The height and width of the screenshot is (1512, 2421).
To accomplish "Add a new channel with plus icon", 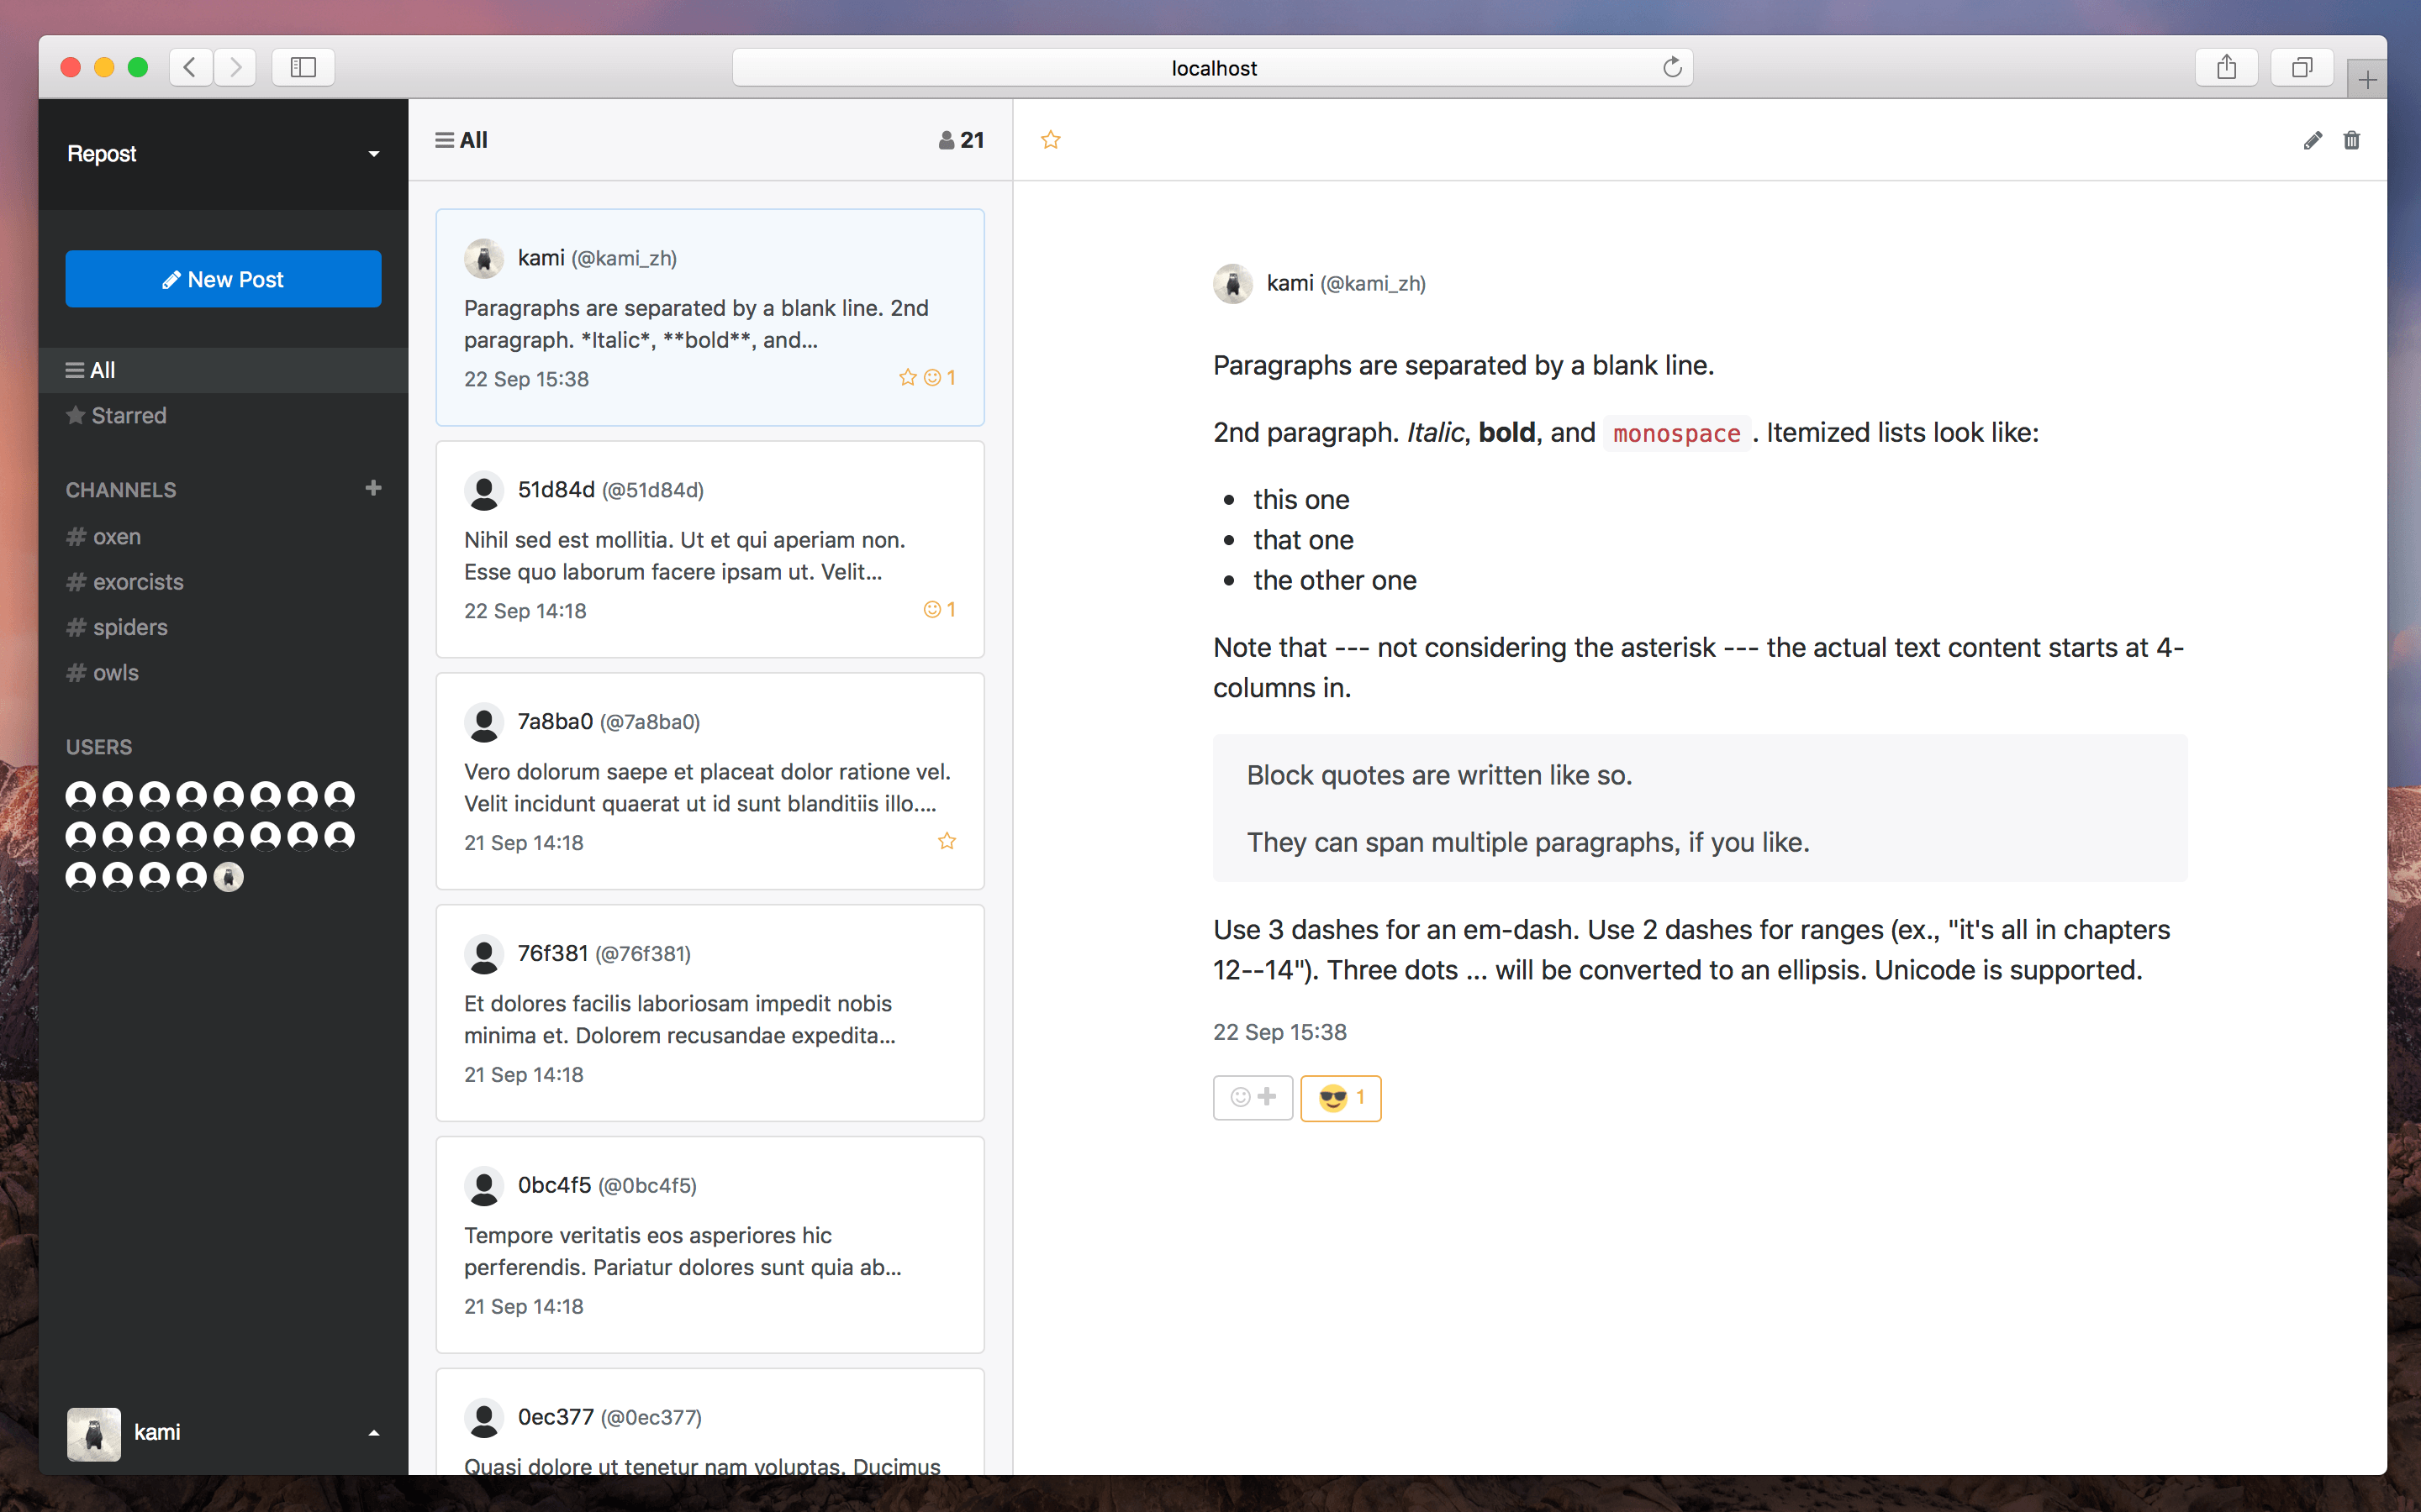I will pyautogui.click(x=373, y=488).
